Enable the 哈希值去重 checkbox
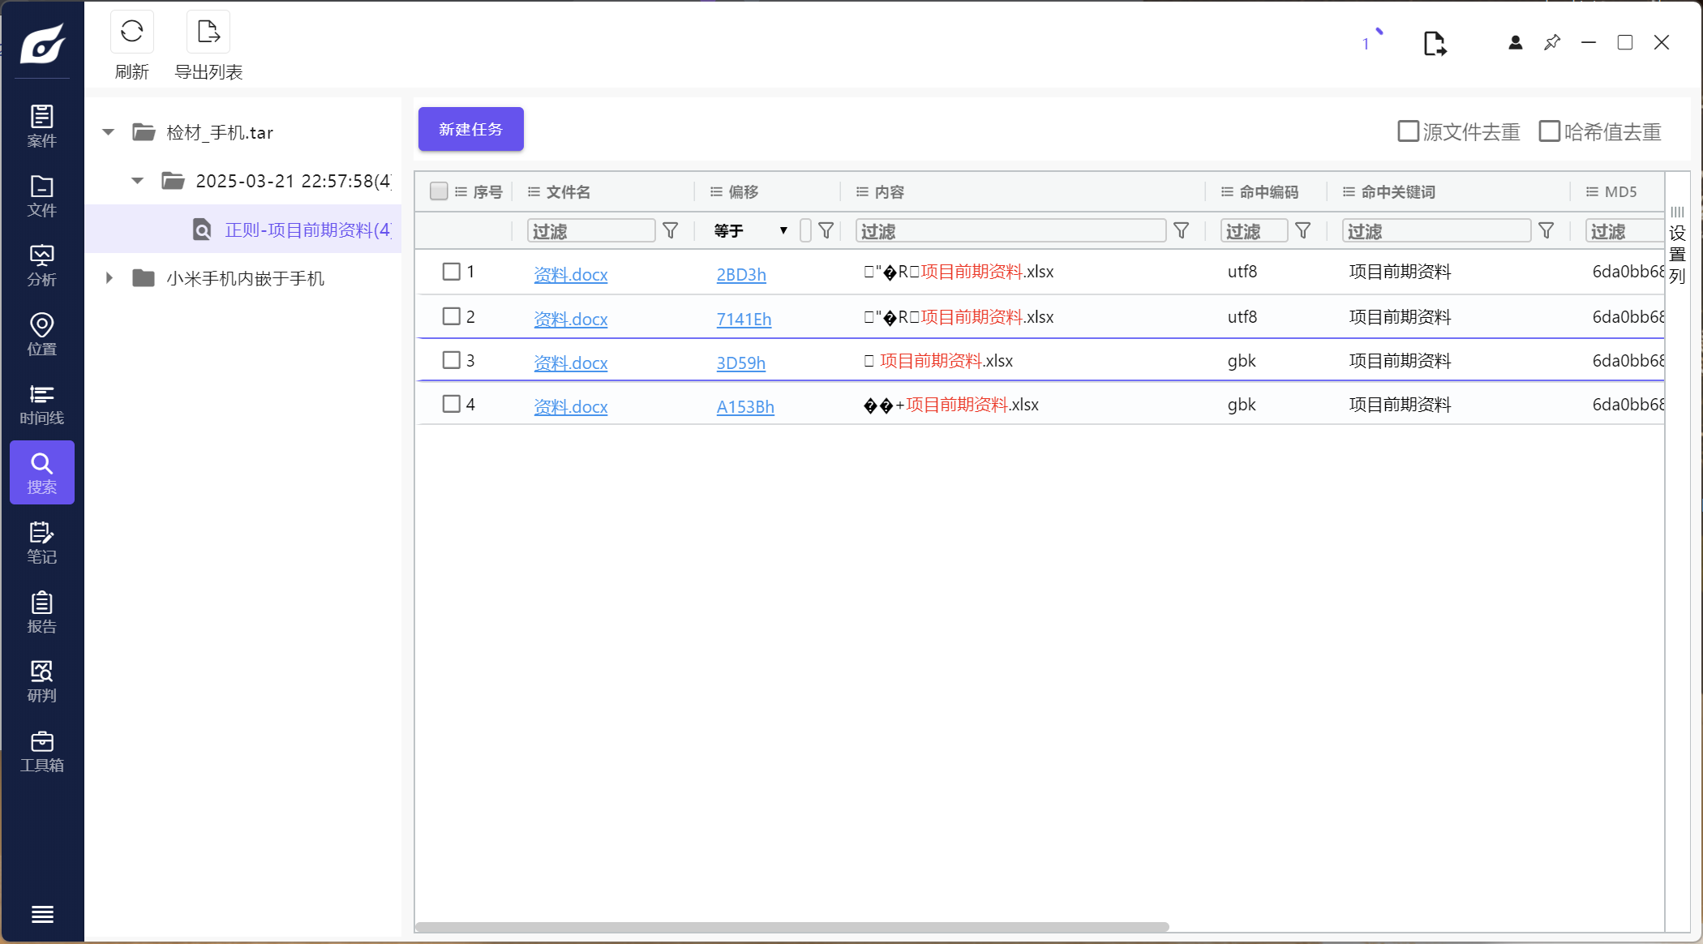 [1549, 131]
